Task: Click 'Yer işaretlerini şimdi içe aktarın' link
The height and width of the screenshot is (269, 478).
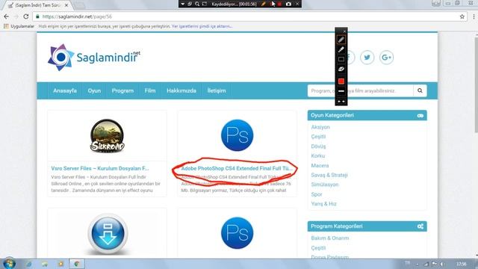Action: tap(202, 26)
